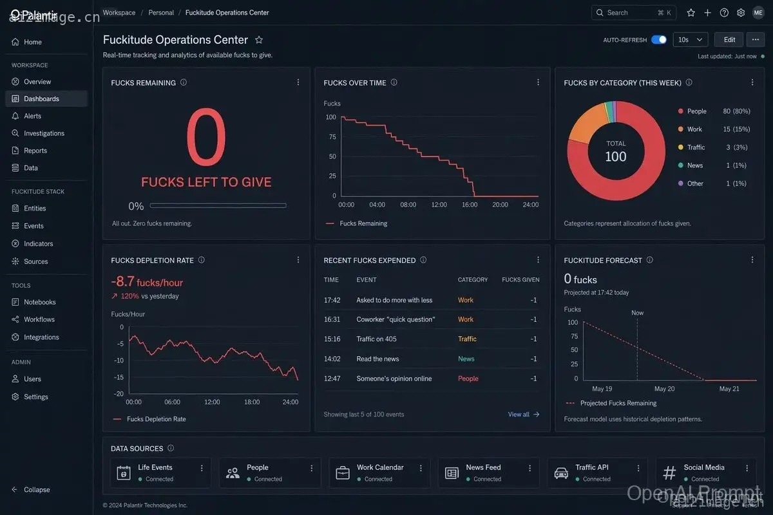This screenshot has width=773, height=515.
Task: Click info icon beside Recent Fucks Expended
Action: click(x=423, y=260)
